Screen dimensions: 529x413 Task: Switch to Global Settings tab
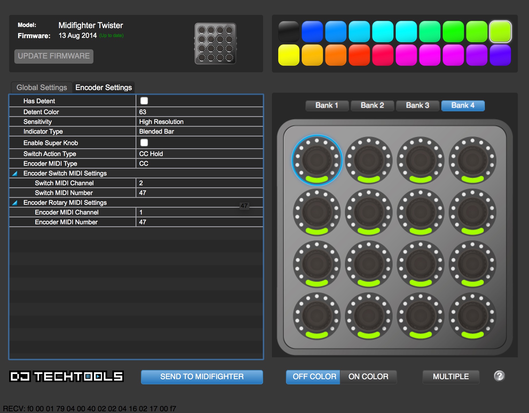[42, 87]
